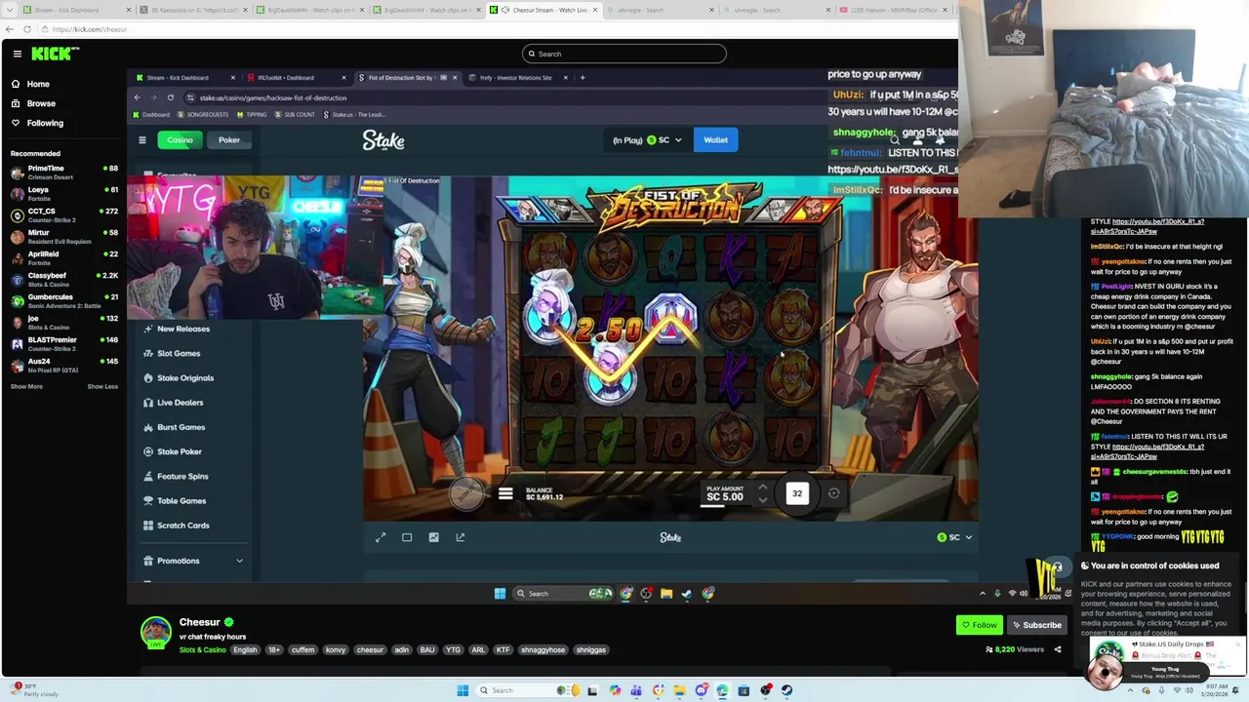This screenshot has width=1249, height=702.
Task: Click the autoplay icon beside spin
Action: tap(834, 493)
